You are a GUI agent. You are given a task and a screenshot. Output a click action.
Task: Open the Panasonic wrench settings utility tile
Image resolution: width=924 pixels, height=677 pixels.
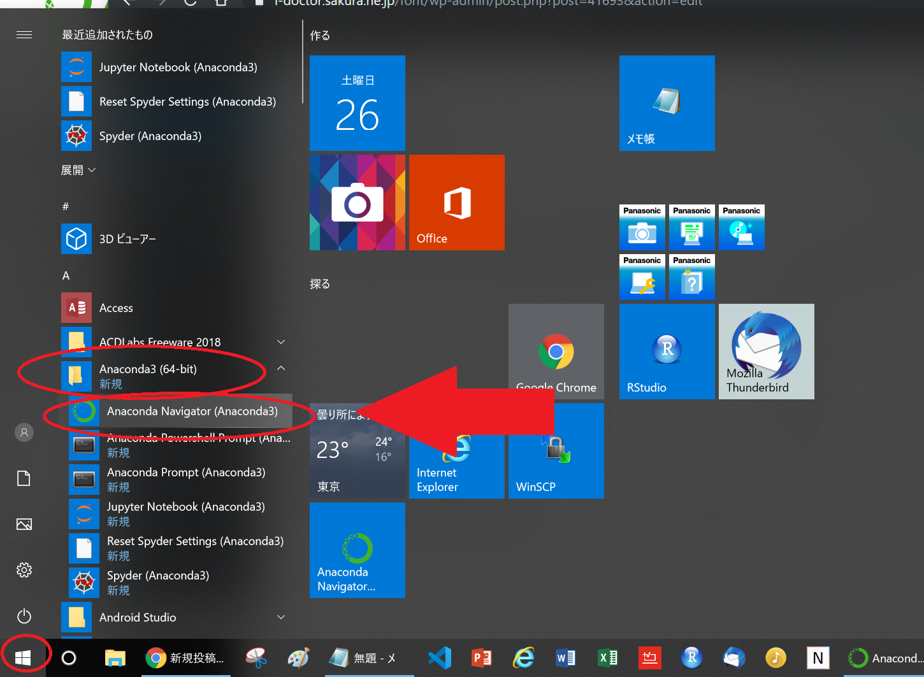click(x=642, y=277)
